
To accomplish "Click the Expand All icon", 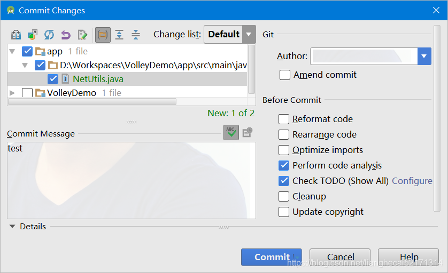I will point(119,35).
